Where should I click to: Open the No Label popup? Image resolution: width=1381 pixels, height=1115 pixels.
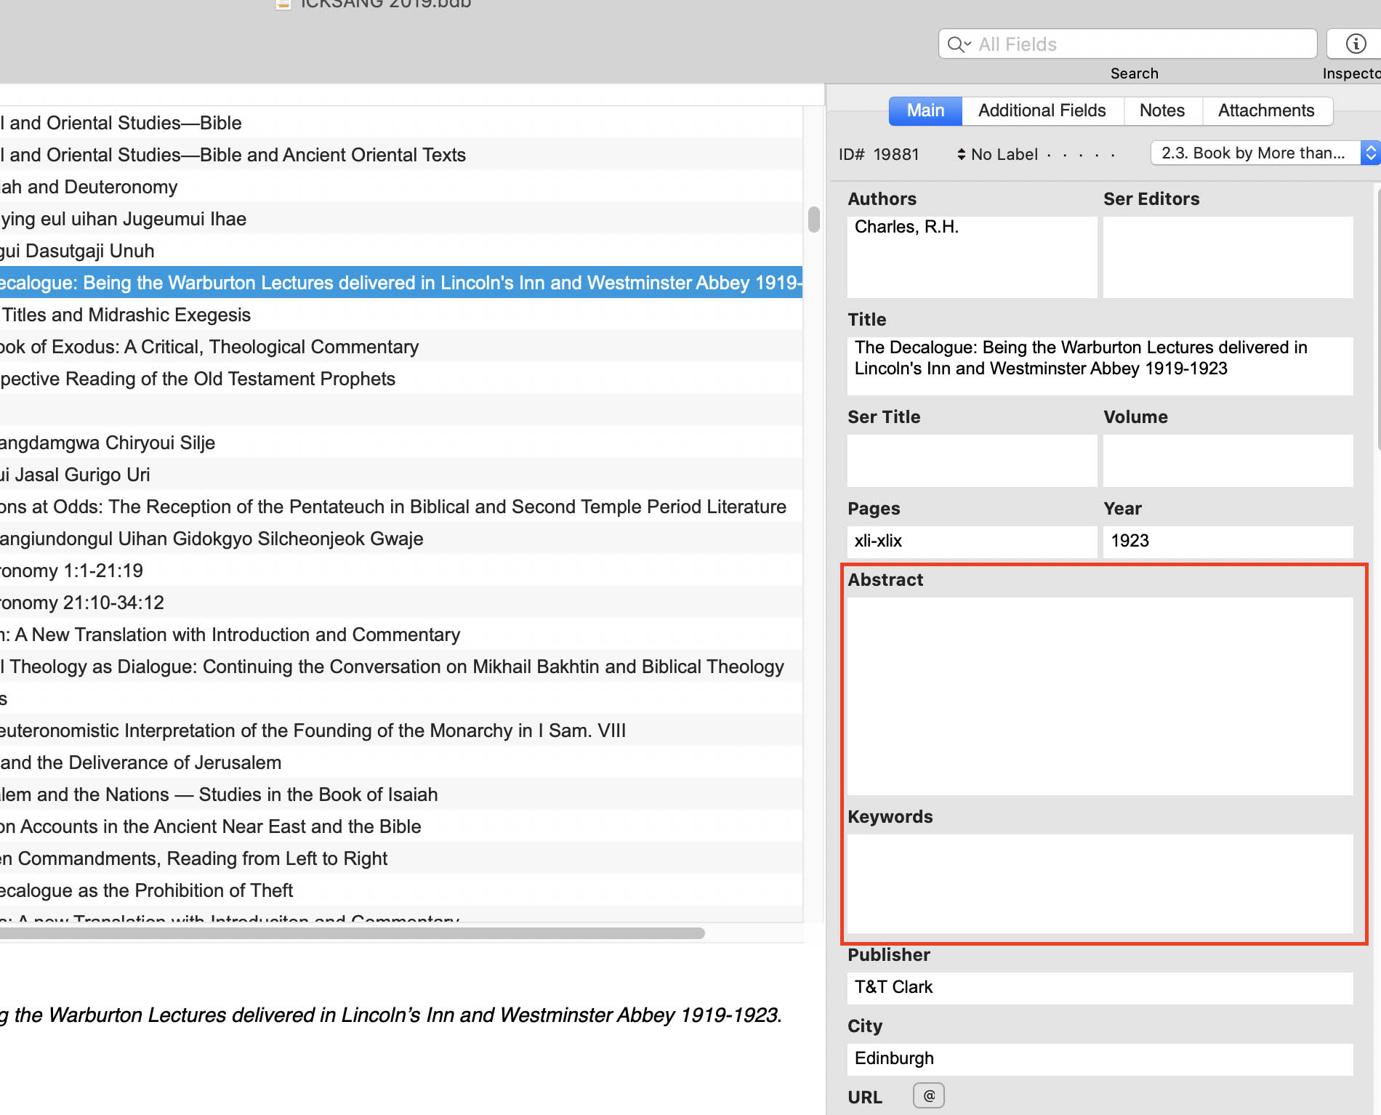click(x=997, y=154)
